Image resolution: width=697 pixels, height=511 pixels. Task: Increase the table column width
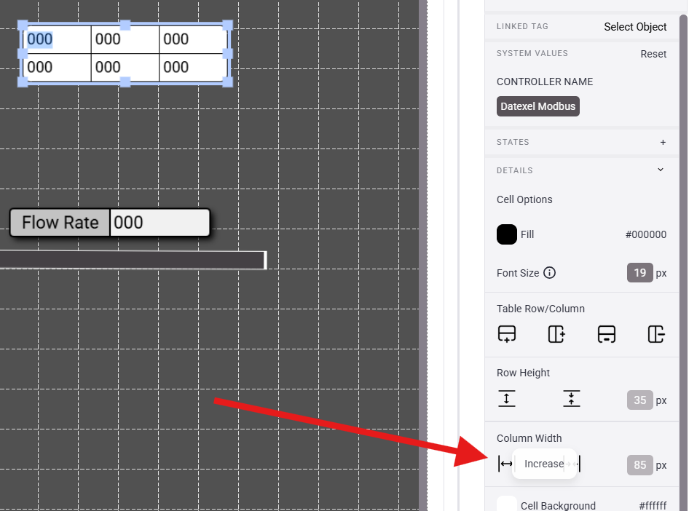505,464
